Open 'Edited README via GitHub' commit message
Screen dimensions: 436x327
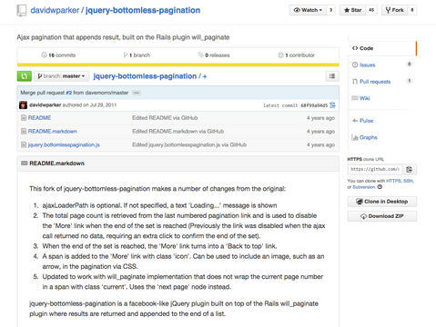point(165,118)
